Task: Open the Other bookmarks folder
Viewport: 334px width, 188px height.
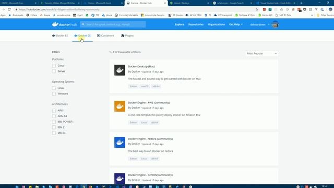Action: coord(325,15)
